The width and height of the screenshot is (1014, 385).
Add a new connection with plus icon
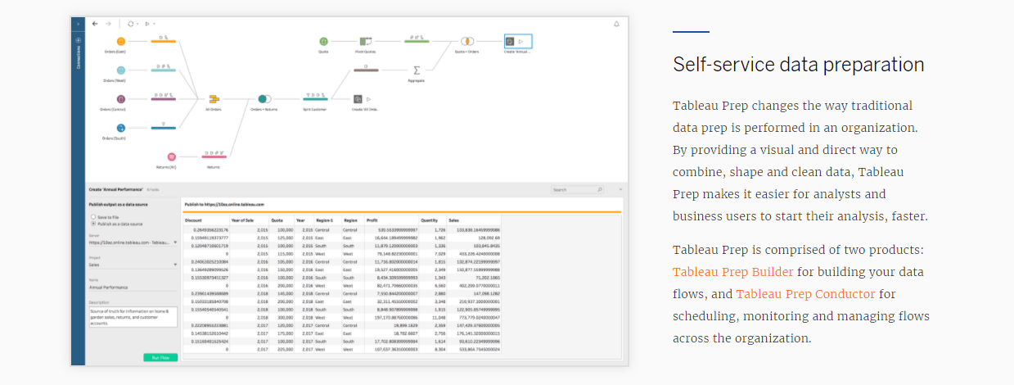pos(79,39)
